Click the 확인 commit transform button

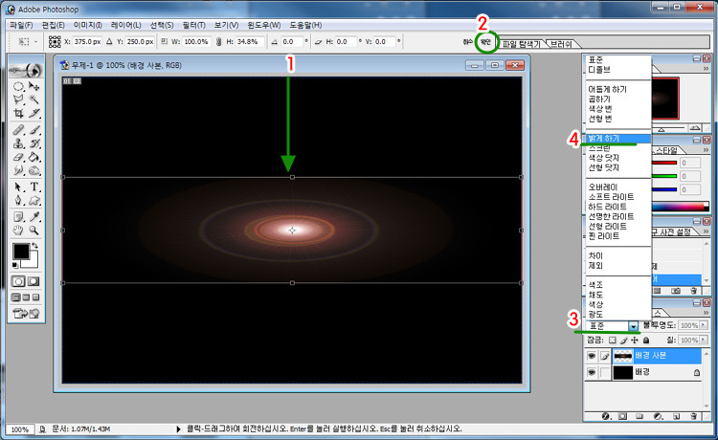tap(487, 42)
